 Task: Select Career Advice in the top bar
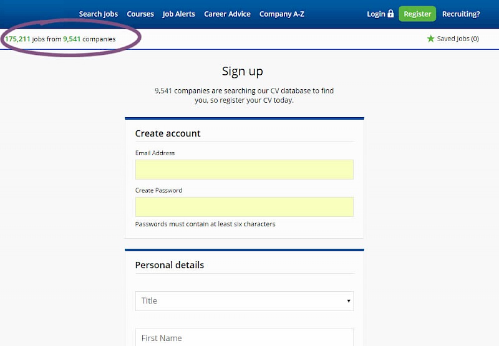(x=227, y=14)
